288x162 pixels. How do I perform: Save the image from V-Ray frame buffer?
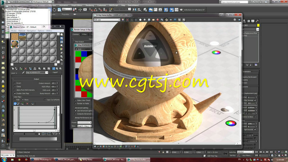149,20
